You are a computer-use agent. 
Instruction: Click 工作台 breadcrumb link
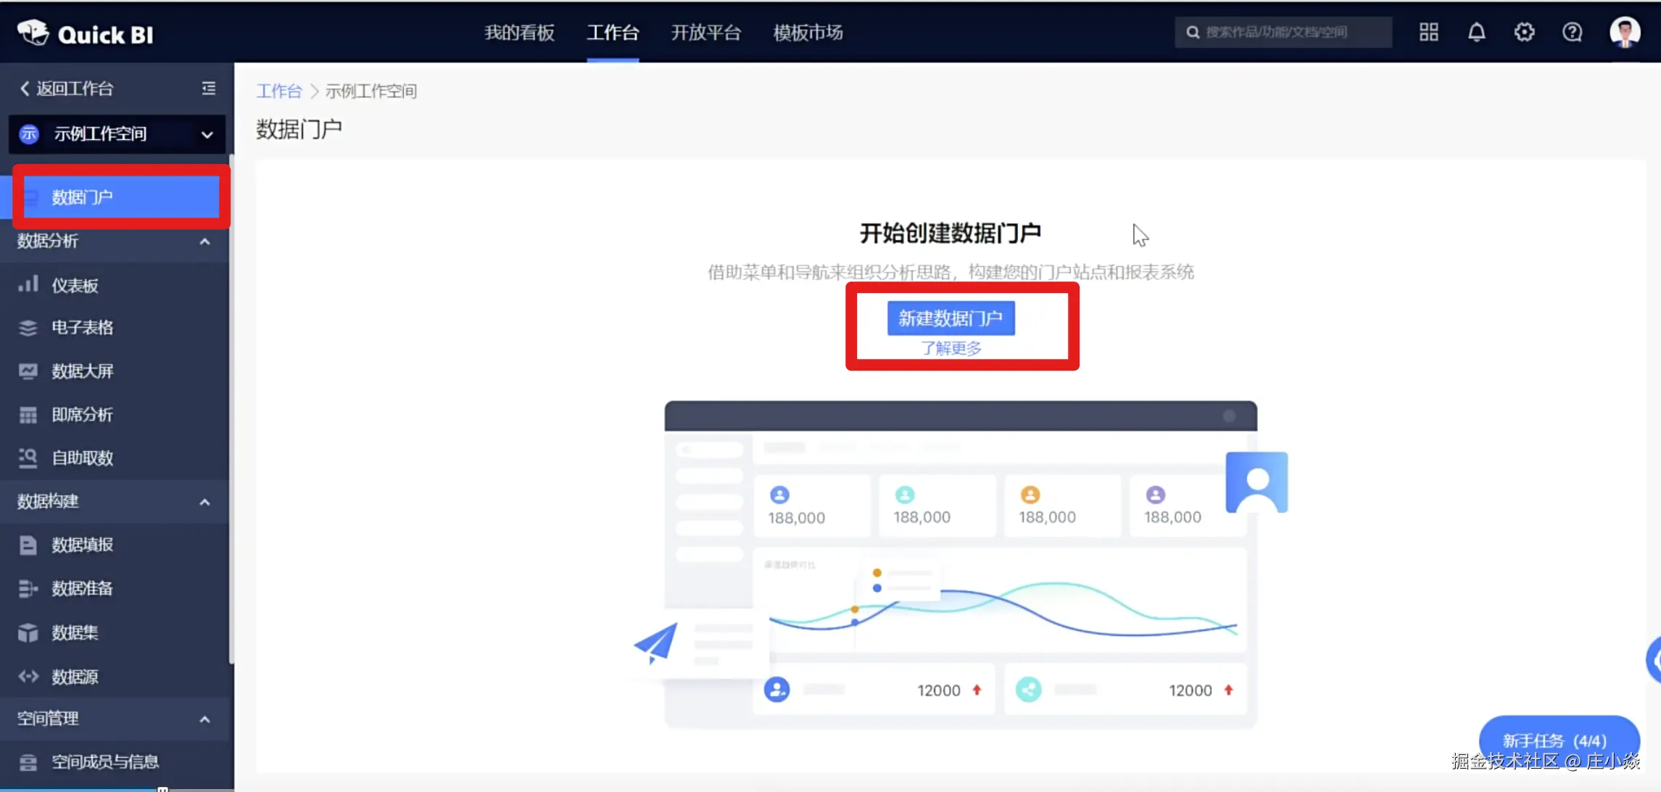pos(279,91)
